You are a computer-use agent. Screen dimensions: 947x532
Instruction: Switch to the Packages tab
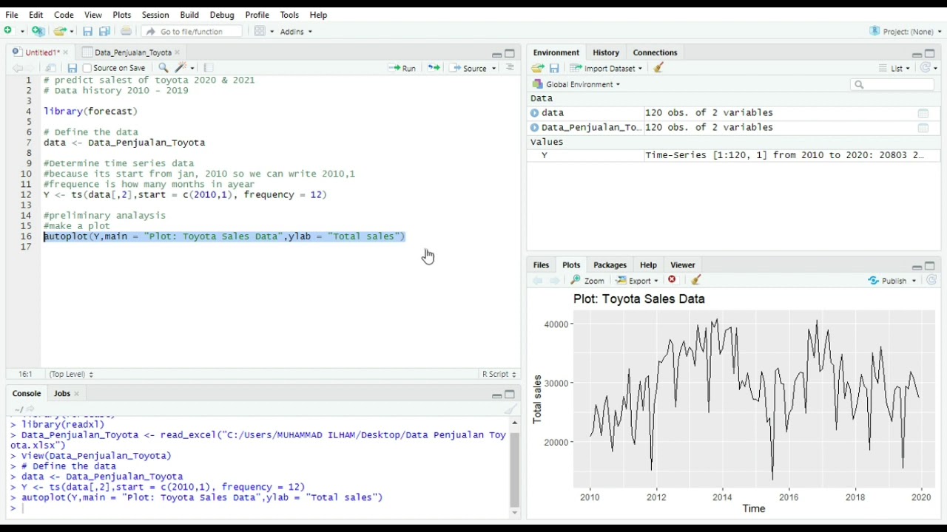point(610,265)
